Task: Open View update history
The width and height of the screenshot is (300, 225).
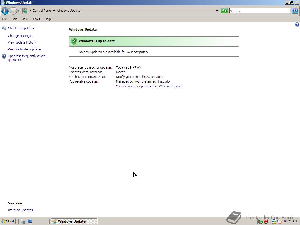Action: (22, 42)
